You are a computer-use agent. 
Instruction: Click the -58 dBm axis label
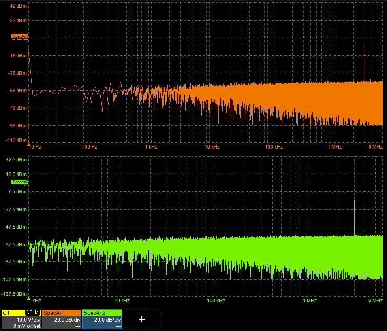click(17, 91)
